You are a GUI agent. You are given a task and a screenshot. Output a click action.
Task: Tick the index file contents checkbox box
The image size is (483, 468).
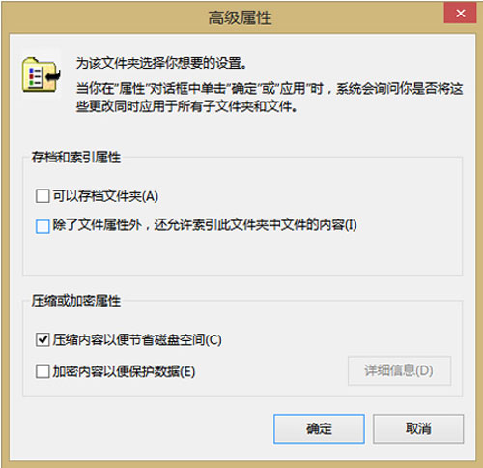coord(43,226)
